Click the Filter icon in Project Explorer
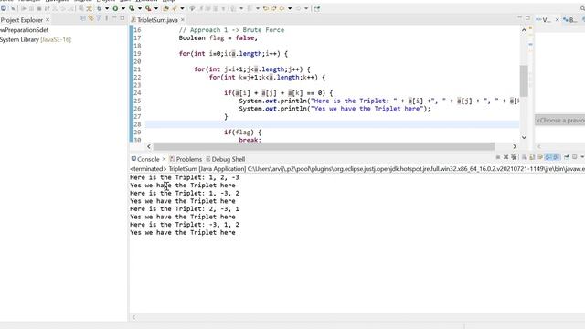The image size is (585, 329). pyautogui.click(x=99, y=18)
